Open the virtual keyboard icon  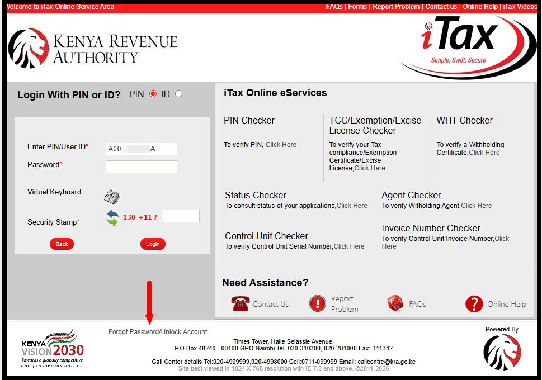tap(112, 196)
